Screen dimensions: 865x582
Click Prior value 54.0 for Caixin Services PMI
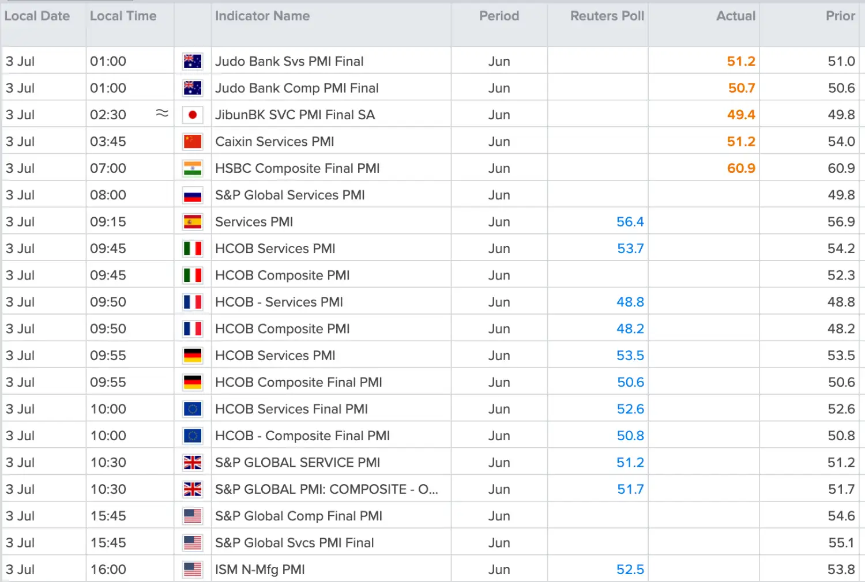click(841, 142)
